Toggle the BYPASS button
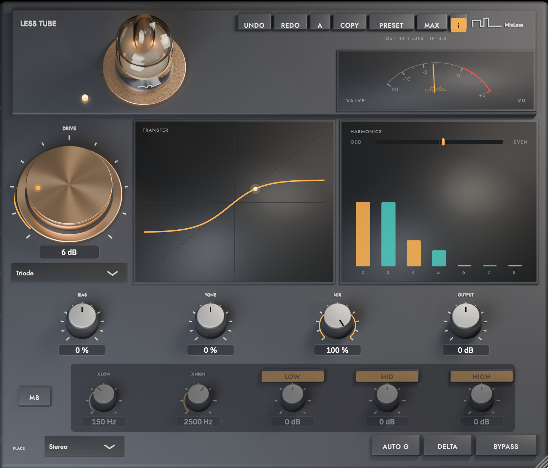 click(x=506, y=446)
